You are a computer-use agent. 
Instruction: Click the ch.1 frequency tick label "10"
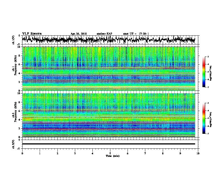coord(19,47)
